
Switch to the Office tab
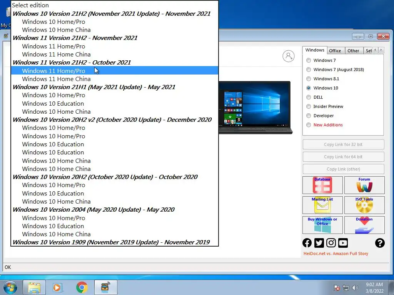click(335, 51)
